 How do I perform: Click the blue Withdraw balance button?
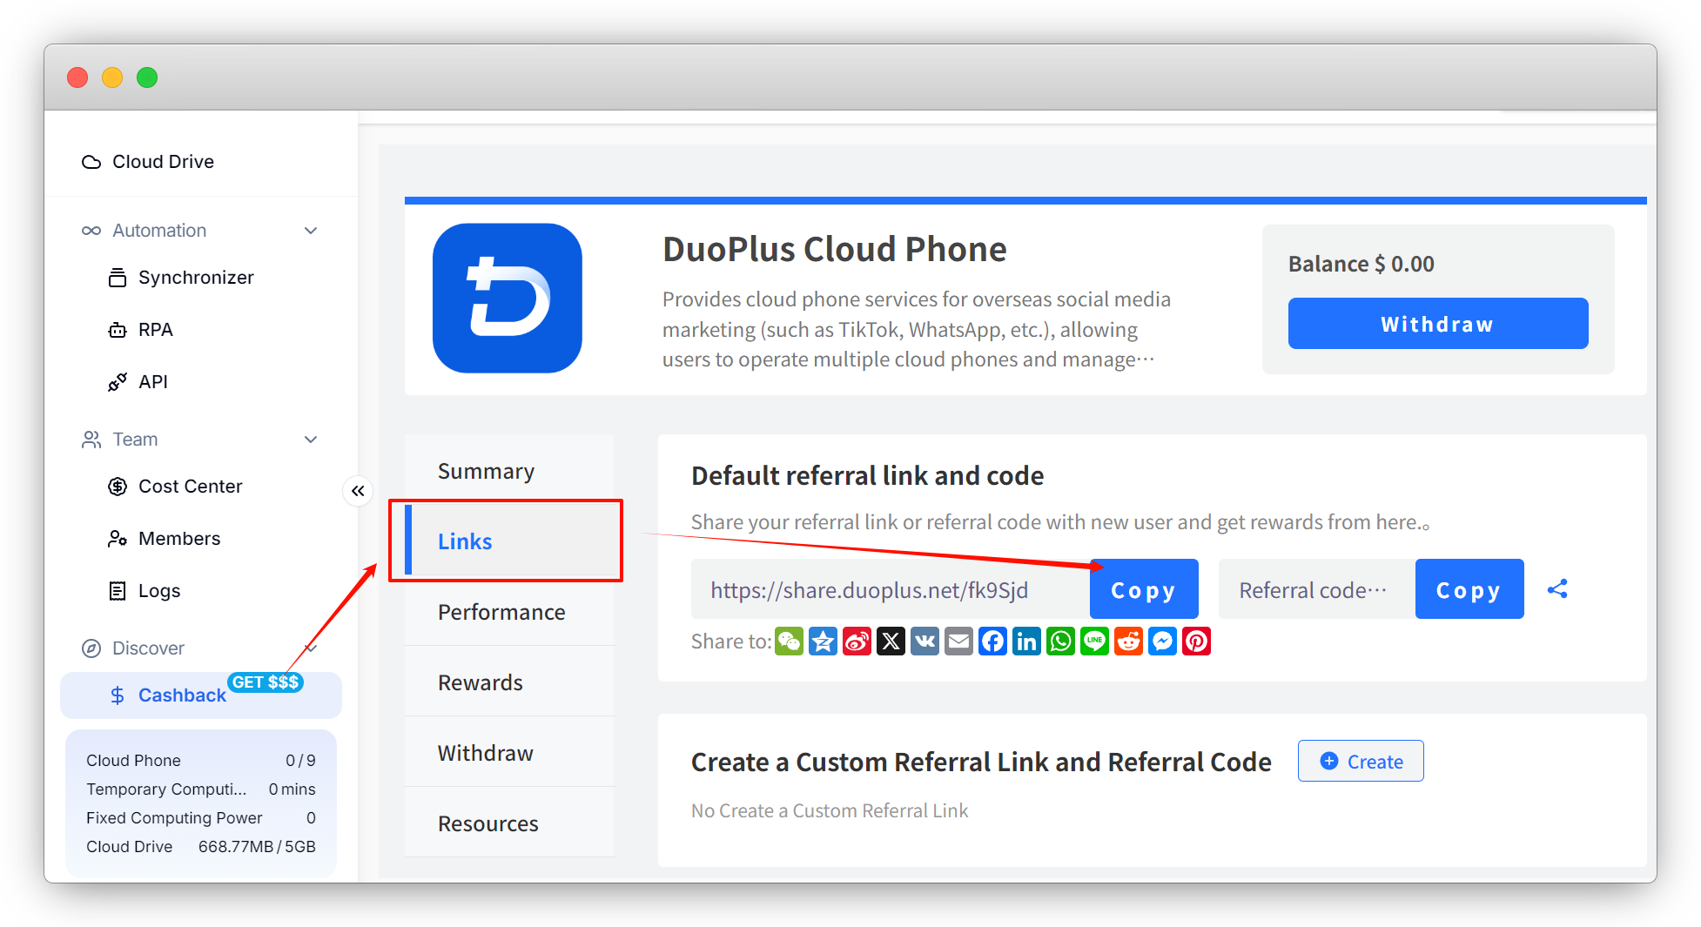(1438, 324)
